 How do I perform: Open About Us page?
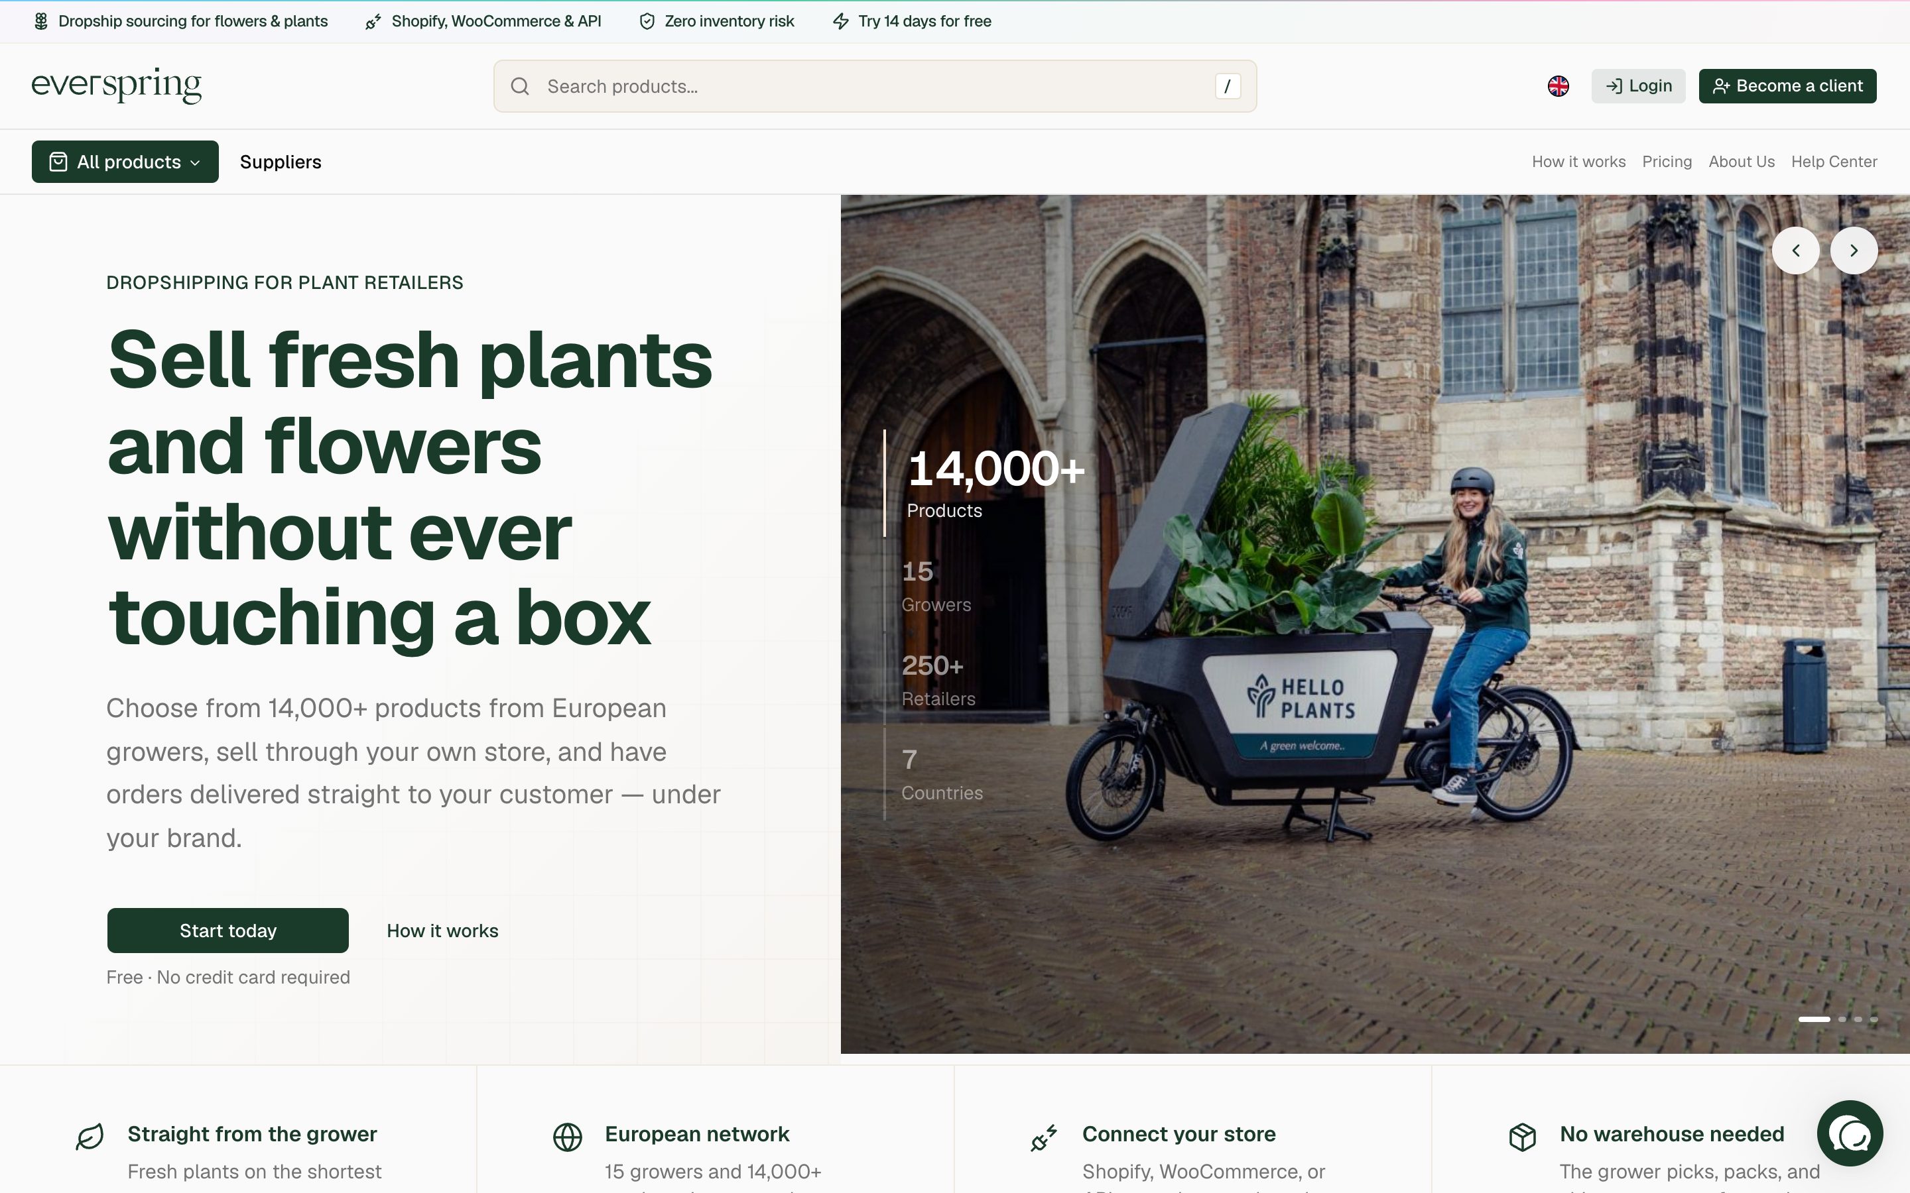coord(1741,162)
